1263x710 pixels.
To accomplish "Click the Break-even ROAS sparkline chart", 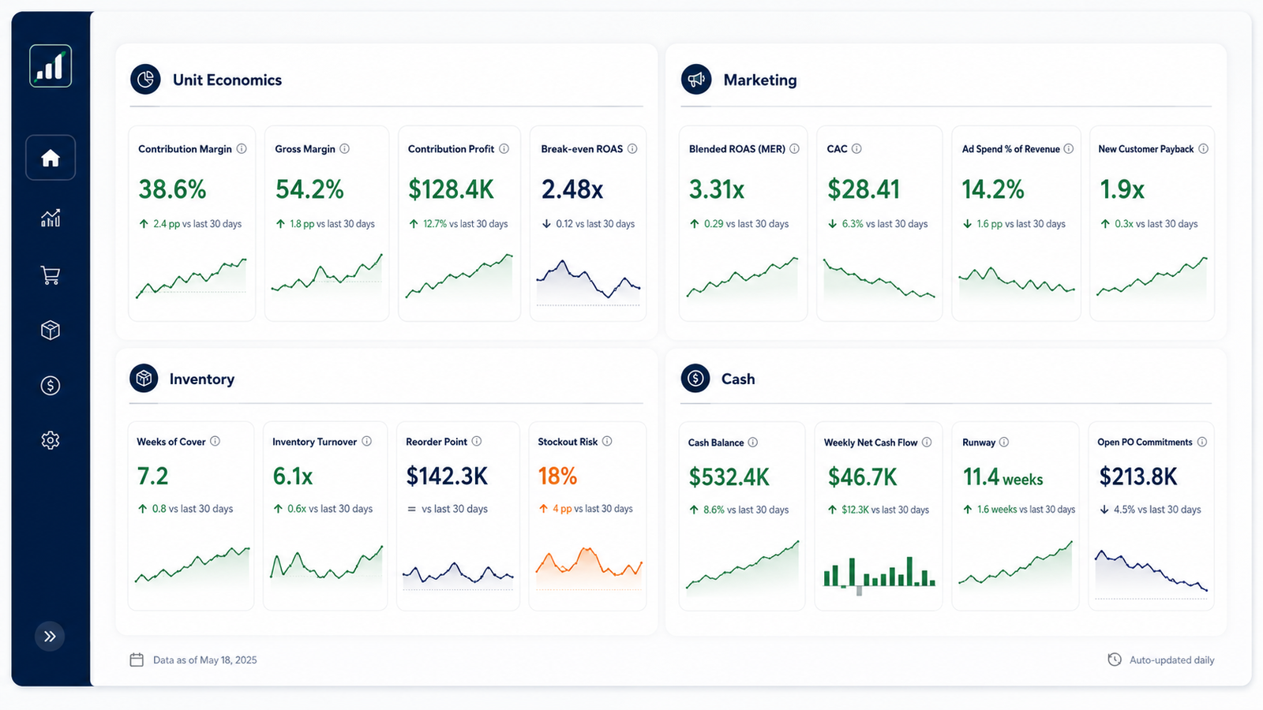I will tap(588, 281).
